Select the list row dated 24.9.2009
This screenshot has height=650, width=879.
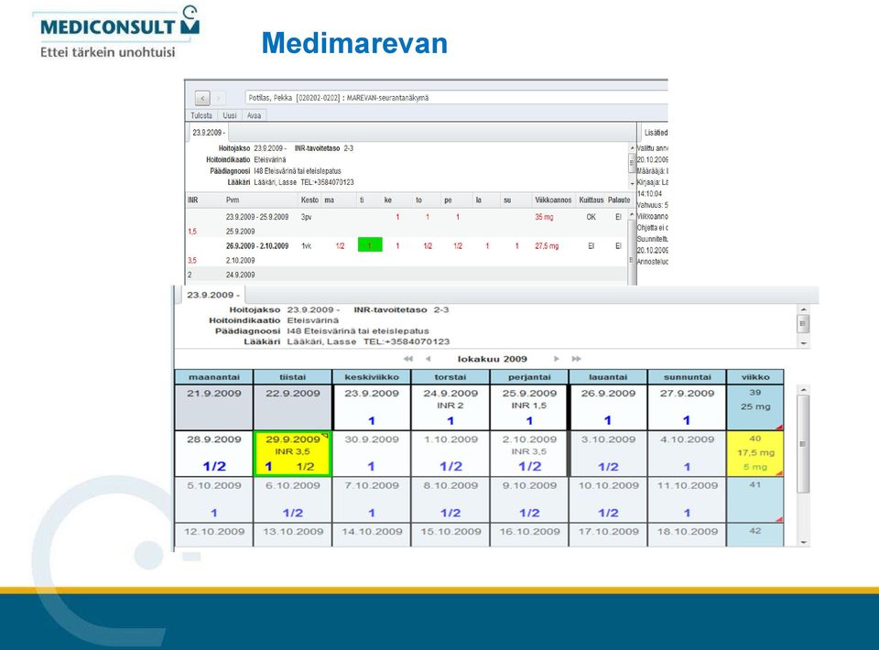tap(407, 276)
